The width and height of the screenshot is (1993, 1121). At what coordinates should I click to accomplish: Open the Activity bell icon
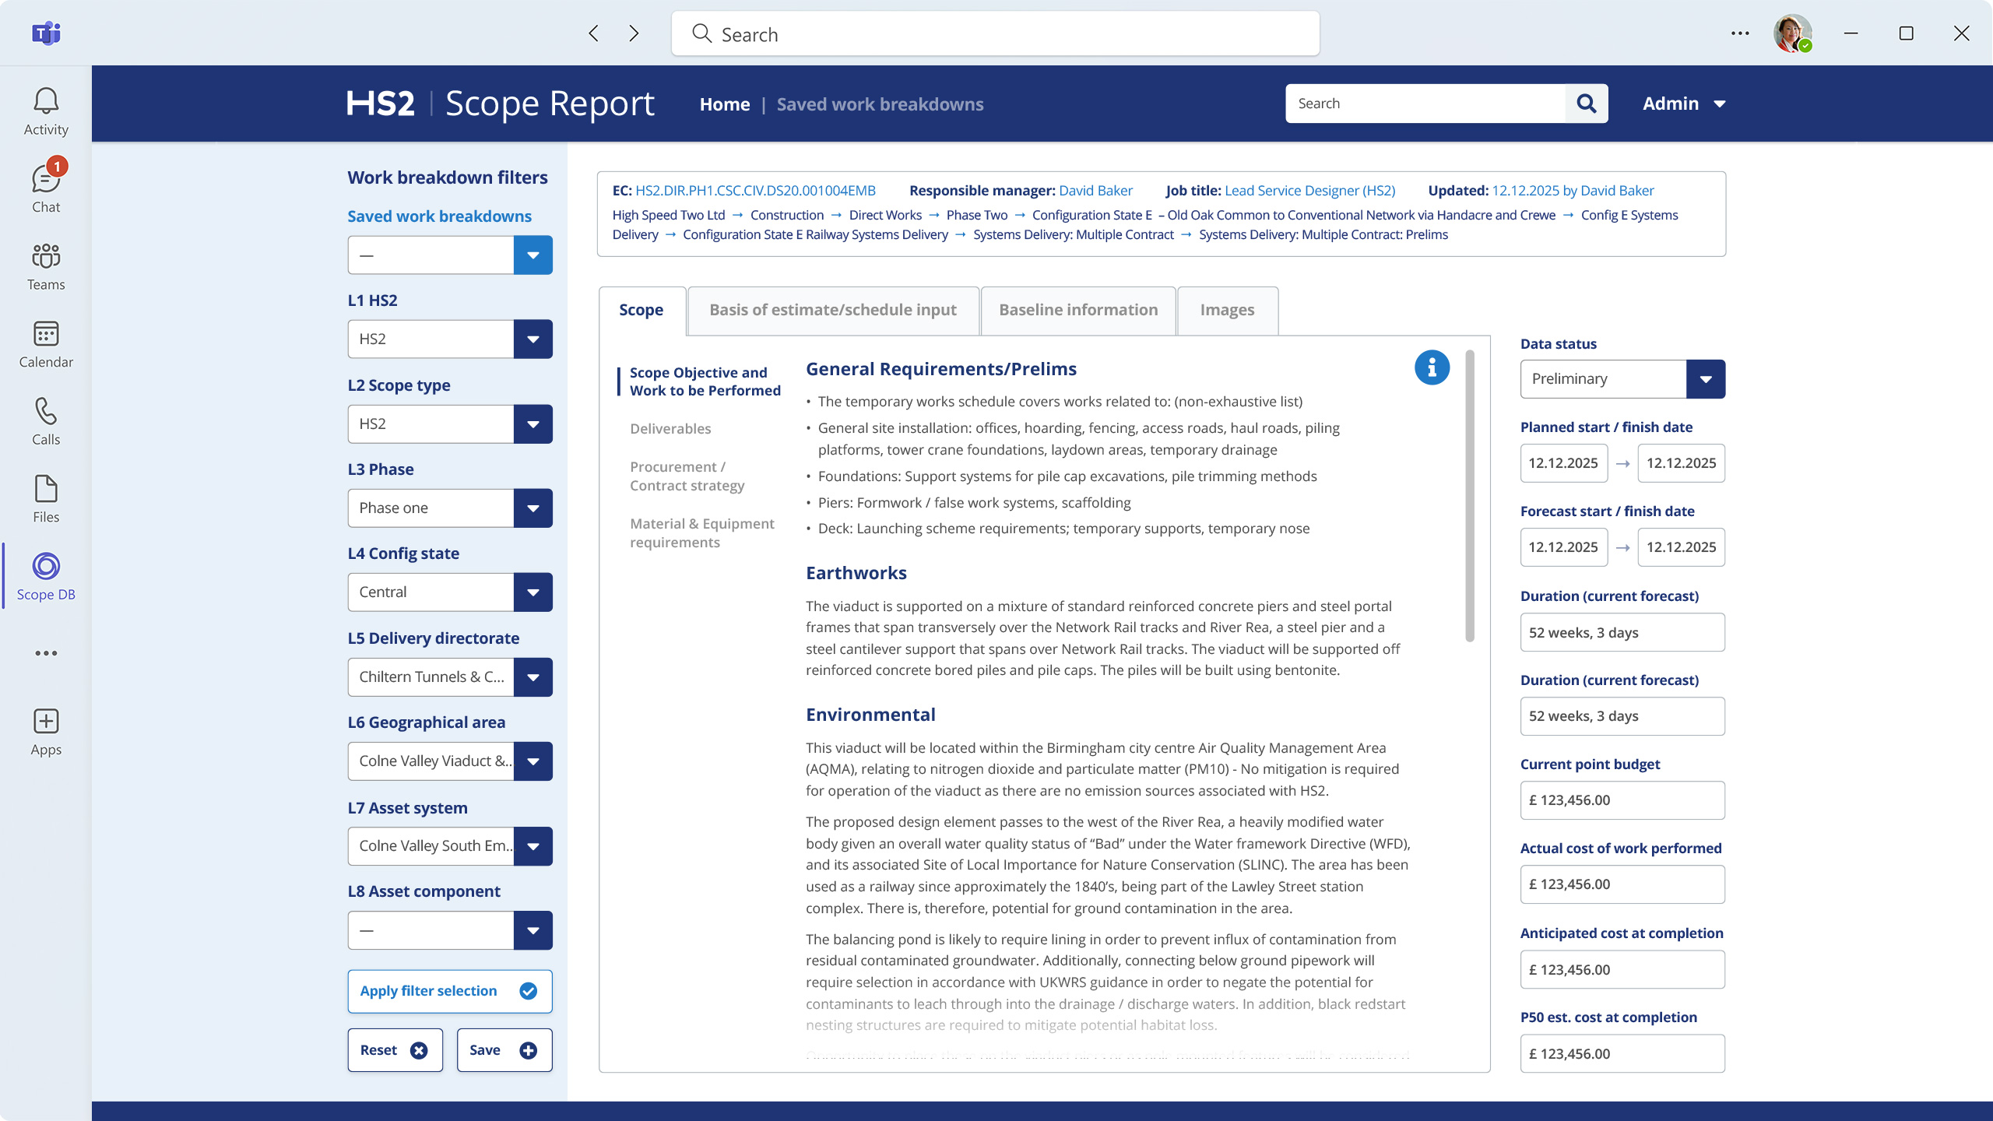click(46, 111)
